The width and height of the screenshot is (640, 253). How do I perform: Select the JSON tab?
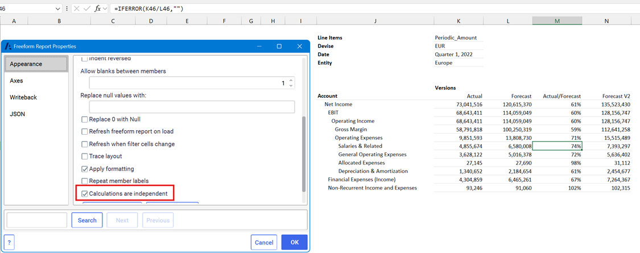[17, 114]
